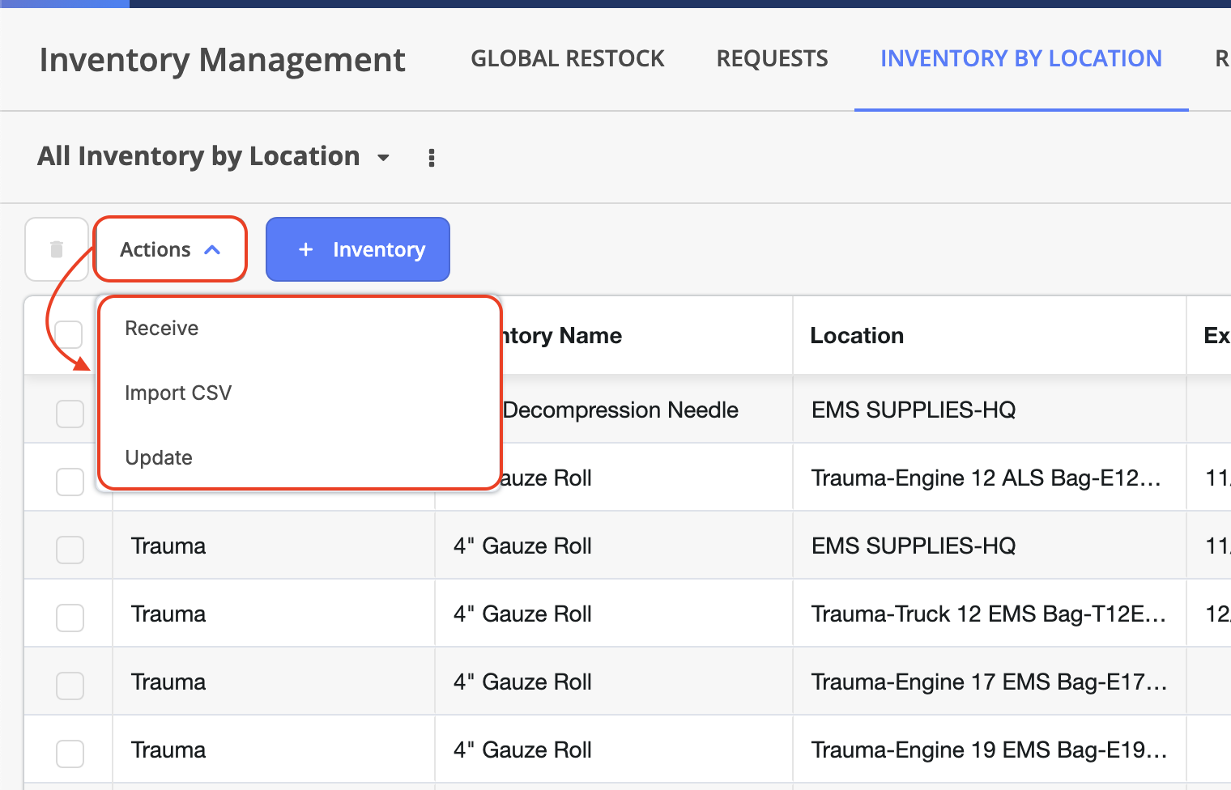Select checkbox for Trauma-Engine 12 ALS Bag row
This screenshot has height=790, width=1231.
tap(70, 482)
